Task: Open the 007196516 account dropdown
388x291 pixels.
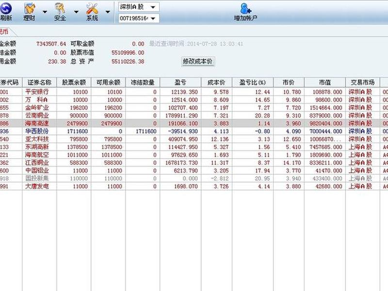Action: (x=139, y=18)
